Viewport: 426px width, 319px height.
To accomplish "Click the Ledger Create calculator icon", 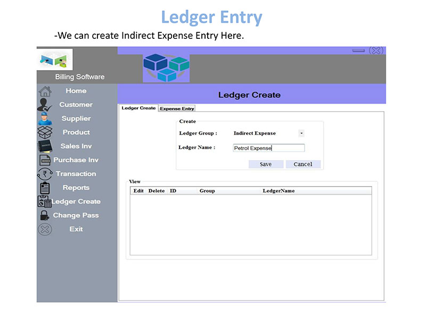I will click(44, 202).
